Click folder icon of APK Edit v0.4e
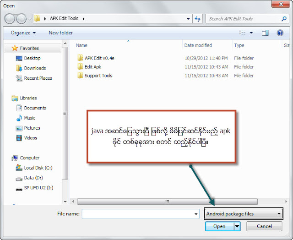 pos(80,58)
